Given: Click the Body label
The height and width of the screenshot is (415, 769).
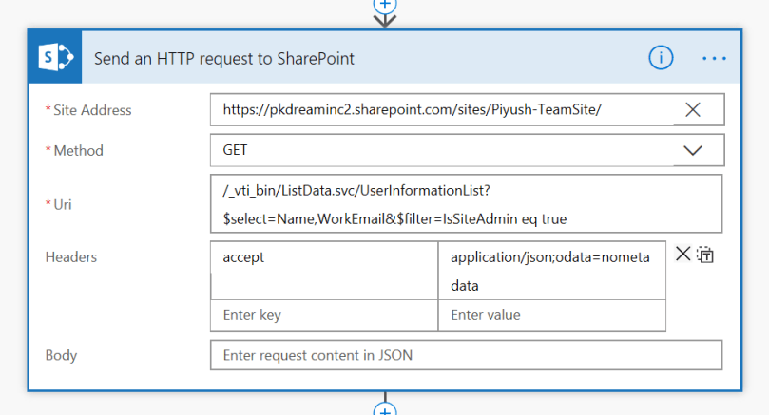Looking at the screenshot, I should click(x=61, y=356).
